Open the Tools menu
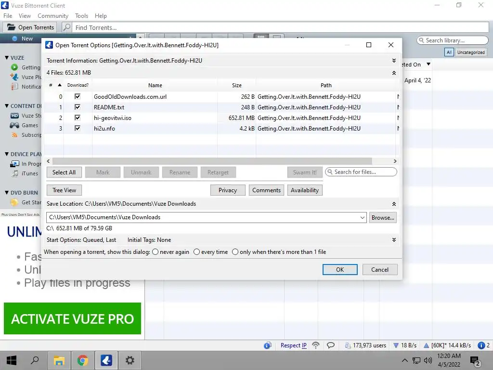The height and width of the screenshot is (370, 493). [x=81, y=16]
